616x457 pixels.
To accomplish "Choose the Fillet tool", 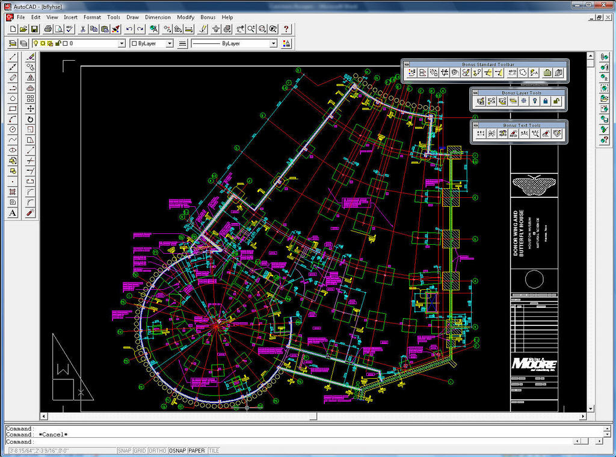I will 30,202.
